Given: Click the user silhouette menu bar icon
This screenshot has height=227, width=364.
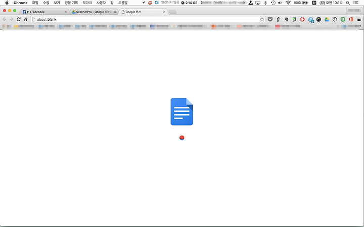Looking at the screenshot, I should (250, 3).
